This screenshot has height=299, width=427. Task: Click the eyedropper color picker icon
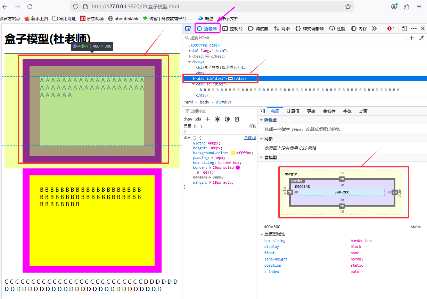coord(421,38)
